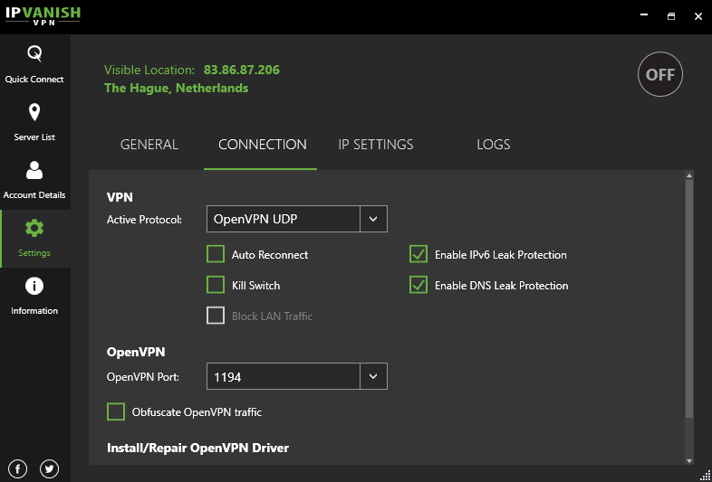The image size is (712, 482).
Task: Disable DNS Leak Protection checkbox
Action: [x=419, y=285]
